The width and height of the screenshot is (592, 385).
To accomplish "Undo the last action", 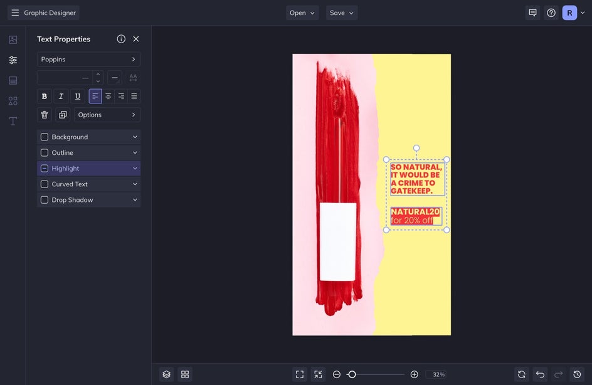I will pyautogui.click(x=540, y=374).
